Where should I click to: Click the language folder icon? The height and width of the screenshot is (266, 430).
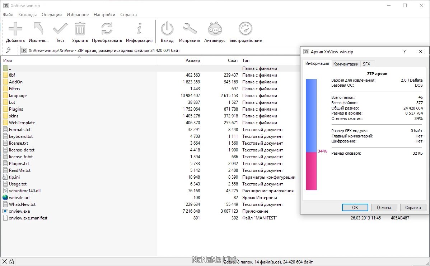pyautogui.click(x=5, y=96)
